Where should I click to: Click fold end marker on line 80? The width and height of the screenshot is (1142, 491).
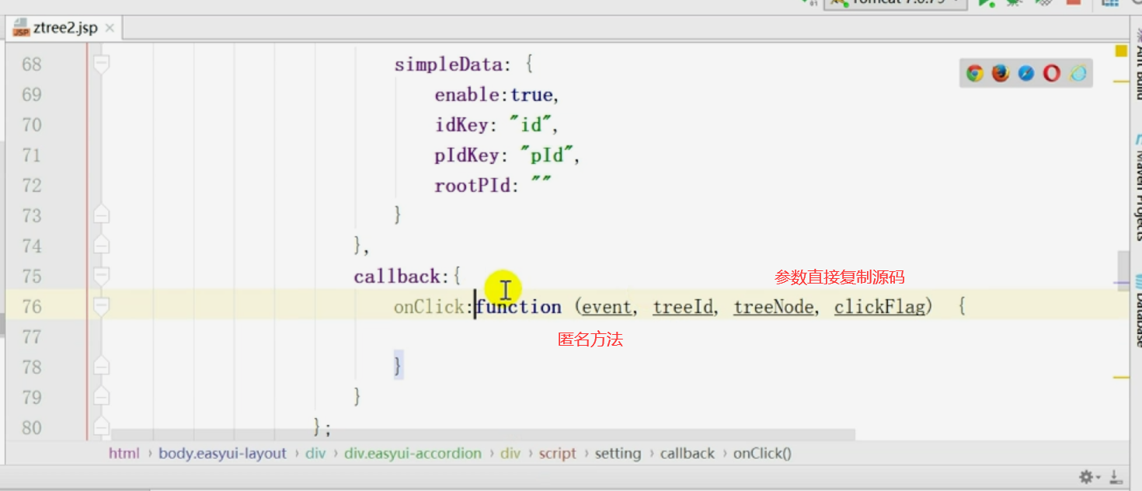pos(101,427)
